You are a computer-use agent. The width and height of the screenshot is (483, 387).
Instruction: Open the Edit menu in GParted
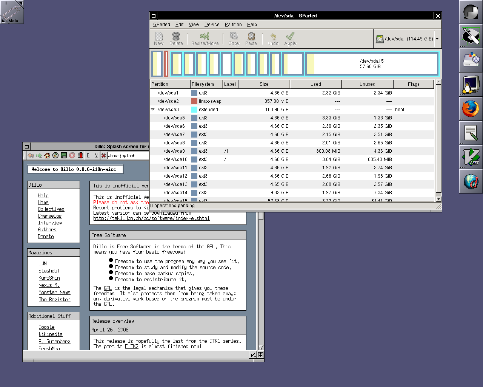(x=179, y=25)
